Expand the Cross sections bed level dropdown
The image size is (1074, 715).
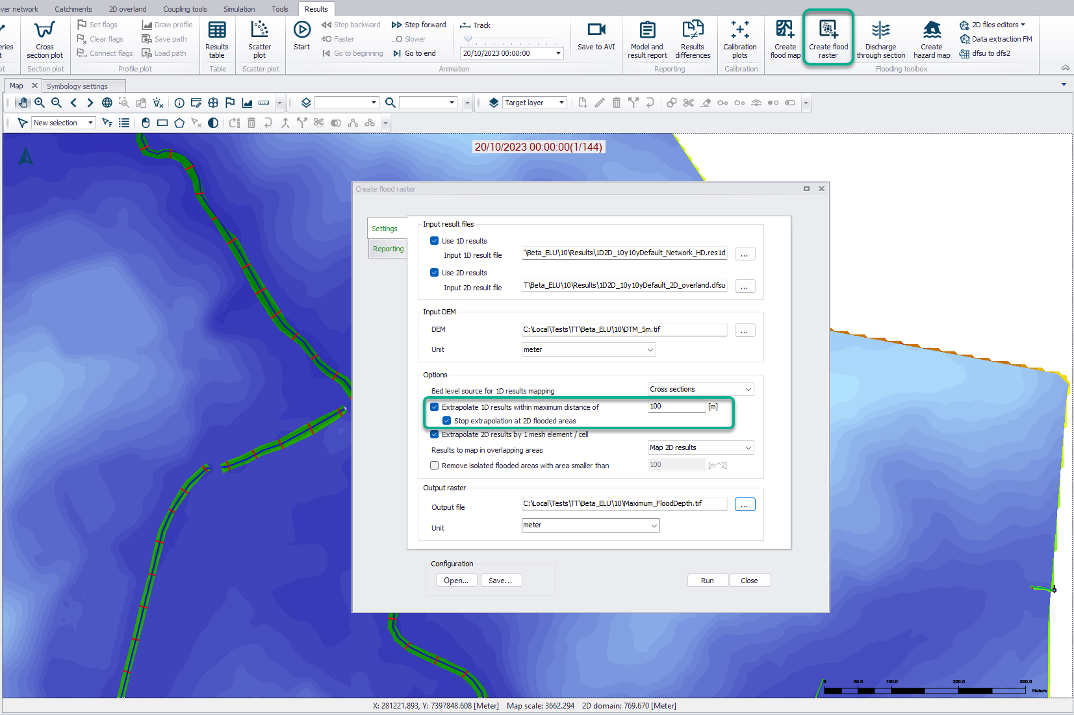coord(700,389)
